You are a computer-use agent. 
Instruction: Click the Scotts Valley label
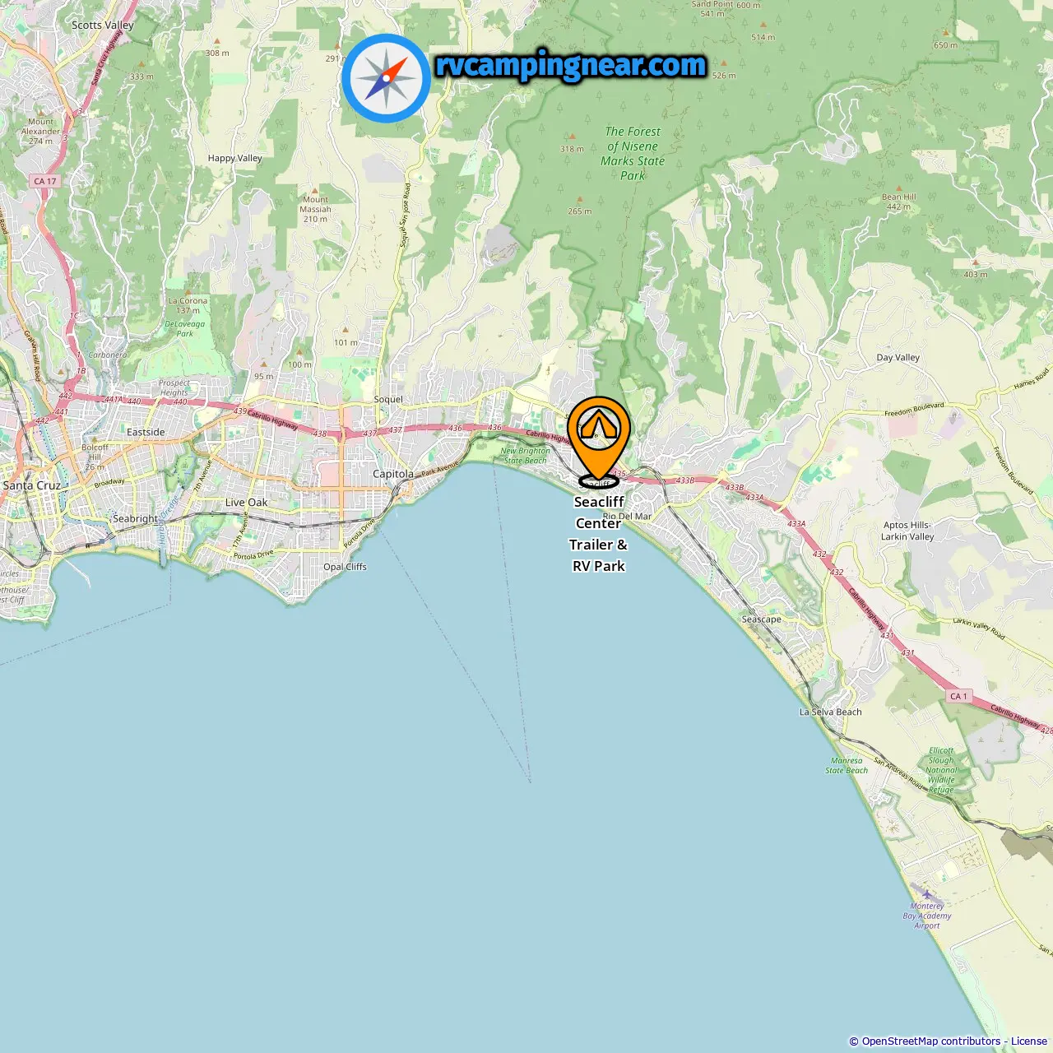click(103, 26)
